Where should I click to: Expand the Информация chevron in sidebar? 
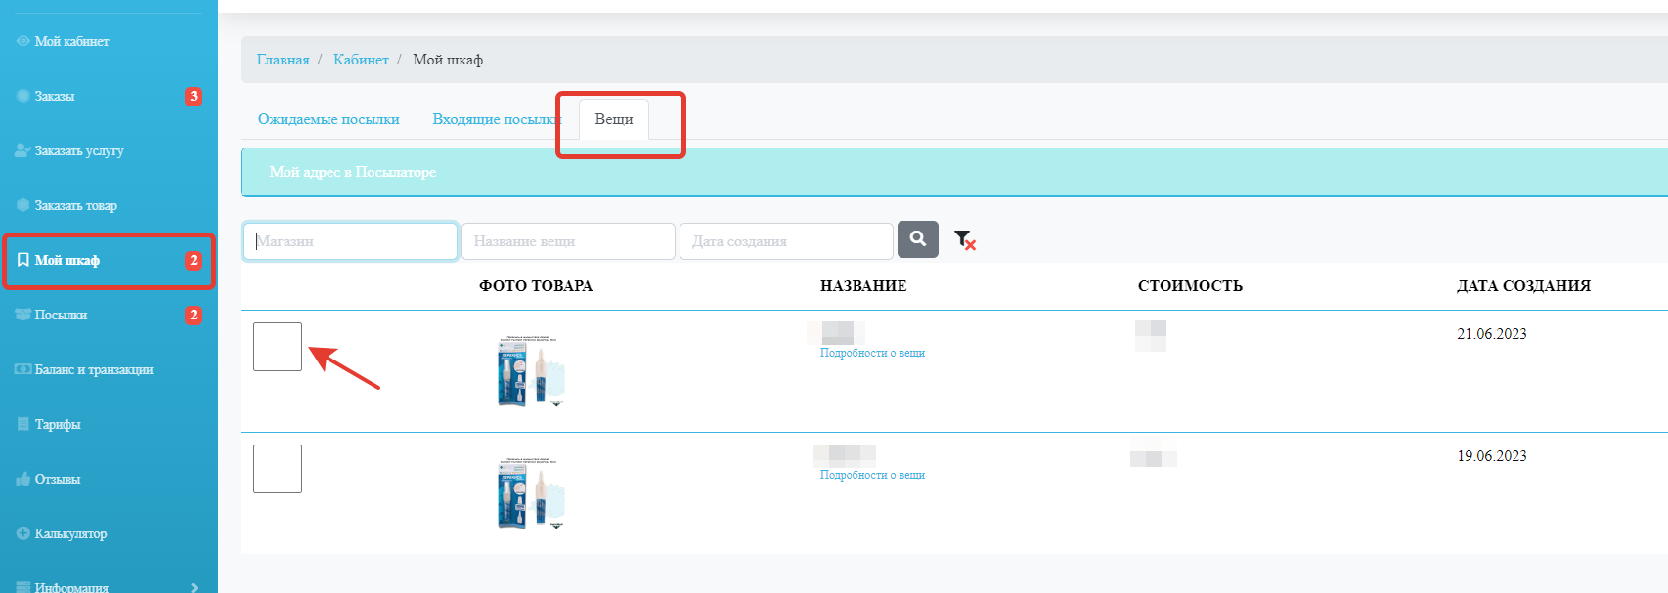point(195,587)
